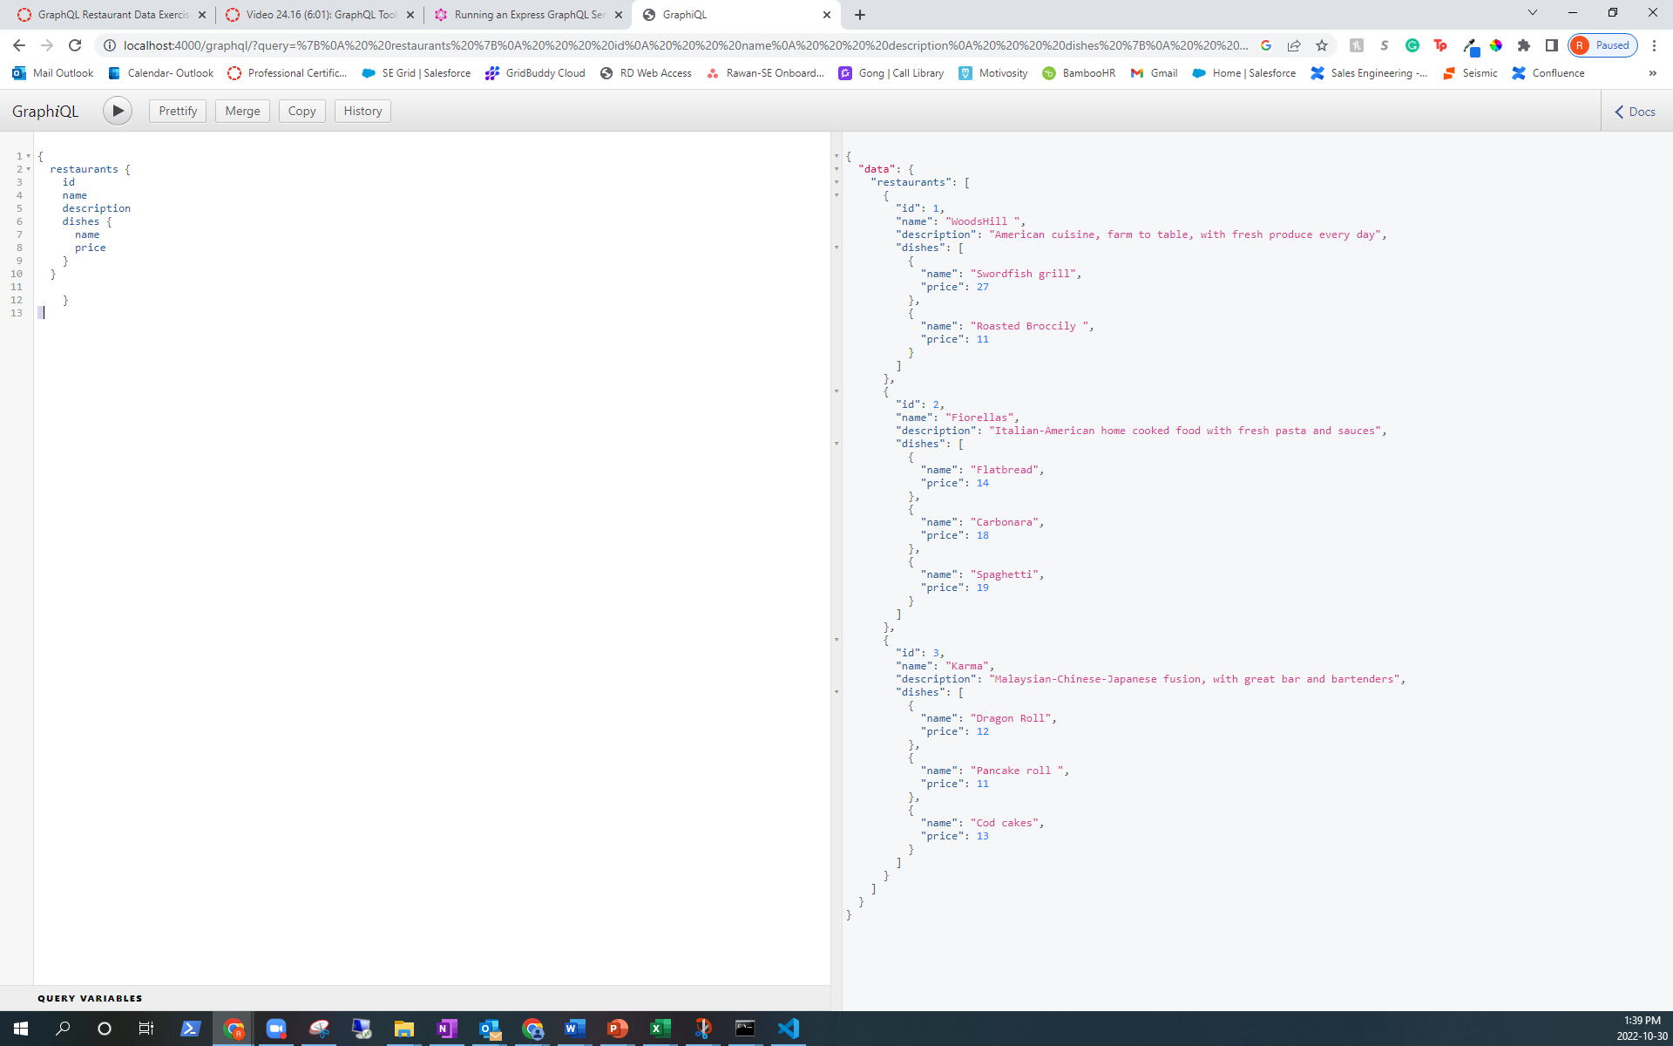The image size is (1673, 1046).
Task: Collapse the restaurants block on editor line 2
Action: [28, 169]
